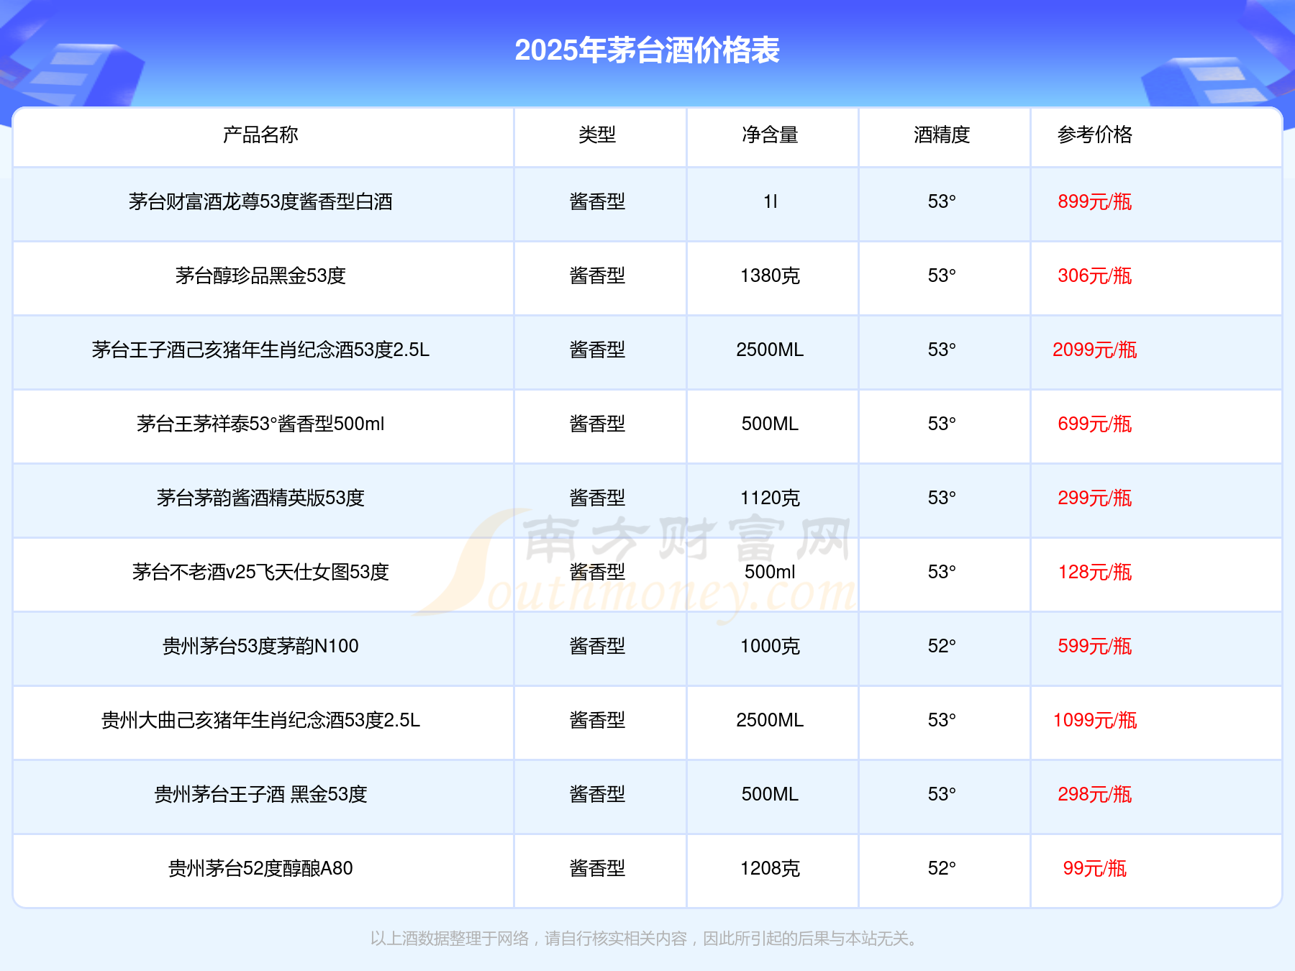
Task: Click the 1l net content cell
Action: click(x=770, y=201)
